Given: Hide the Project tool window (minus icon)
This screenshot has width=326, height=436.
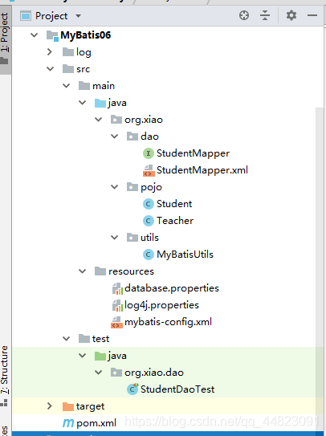Looking at the screenshot, I should pos(312,15).
